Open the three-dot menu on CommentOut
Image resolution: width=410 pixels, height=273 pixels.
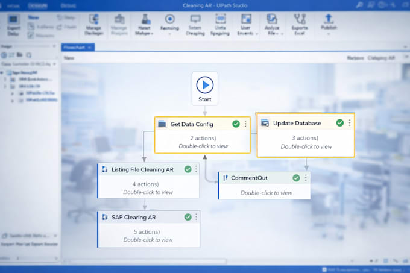pyautogui.click(x=306, y=178)
